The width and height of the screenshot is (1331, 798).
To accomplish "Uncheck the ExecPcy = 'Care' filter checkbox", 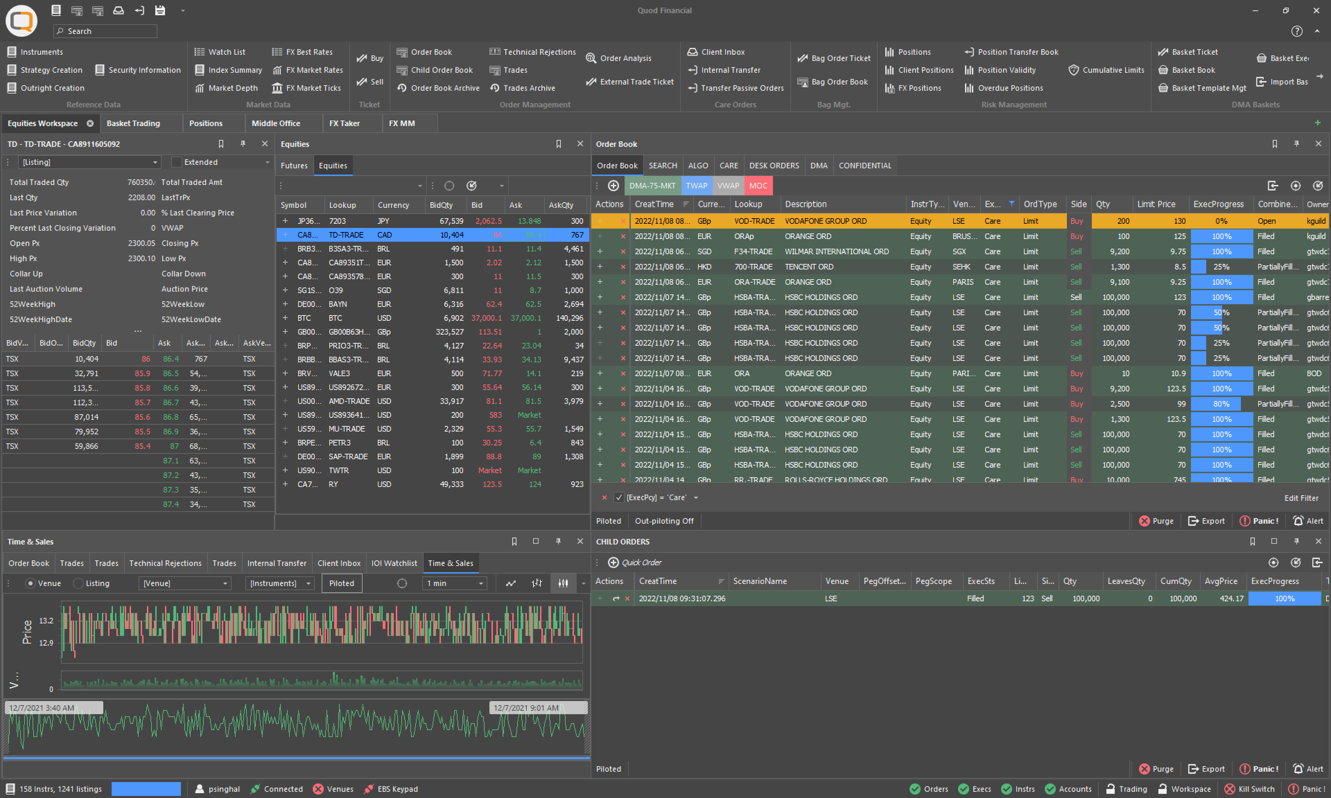I will [619, 497].
